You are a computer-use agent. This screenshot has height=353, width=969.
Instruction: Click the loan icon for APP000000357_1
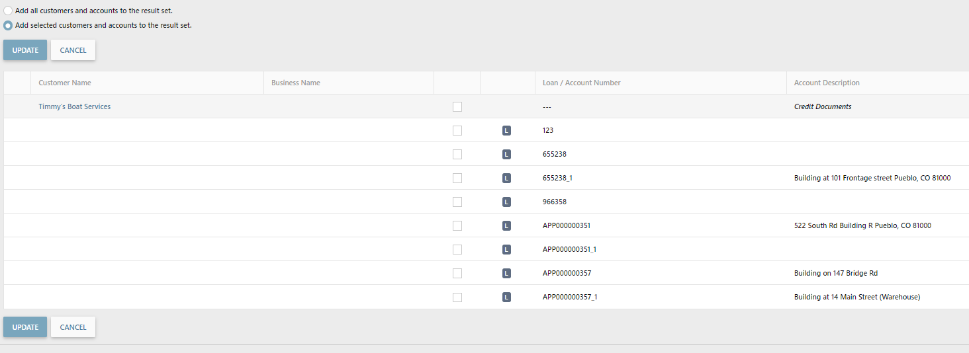tap(506, 297)
